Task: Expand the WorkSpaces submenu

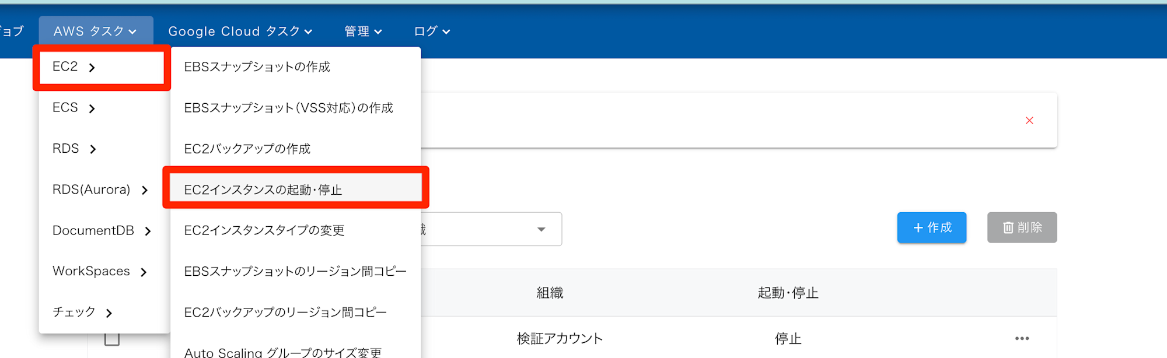Action: pyautogui.click(x=104, y=271)
